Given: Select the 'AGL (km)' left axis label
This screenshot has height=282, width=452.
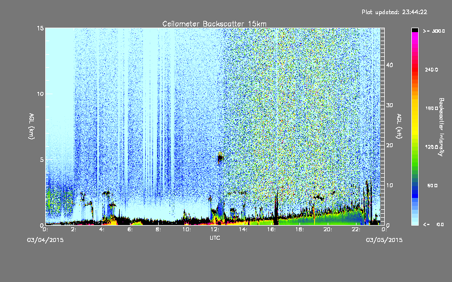Looking at the screenshot, I should click(32, 126).
